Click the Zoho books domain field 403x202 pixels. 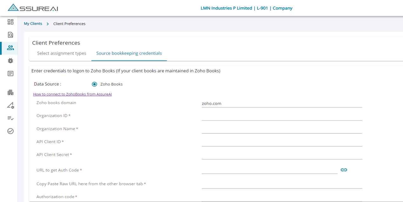[x=282, y=104]
